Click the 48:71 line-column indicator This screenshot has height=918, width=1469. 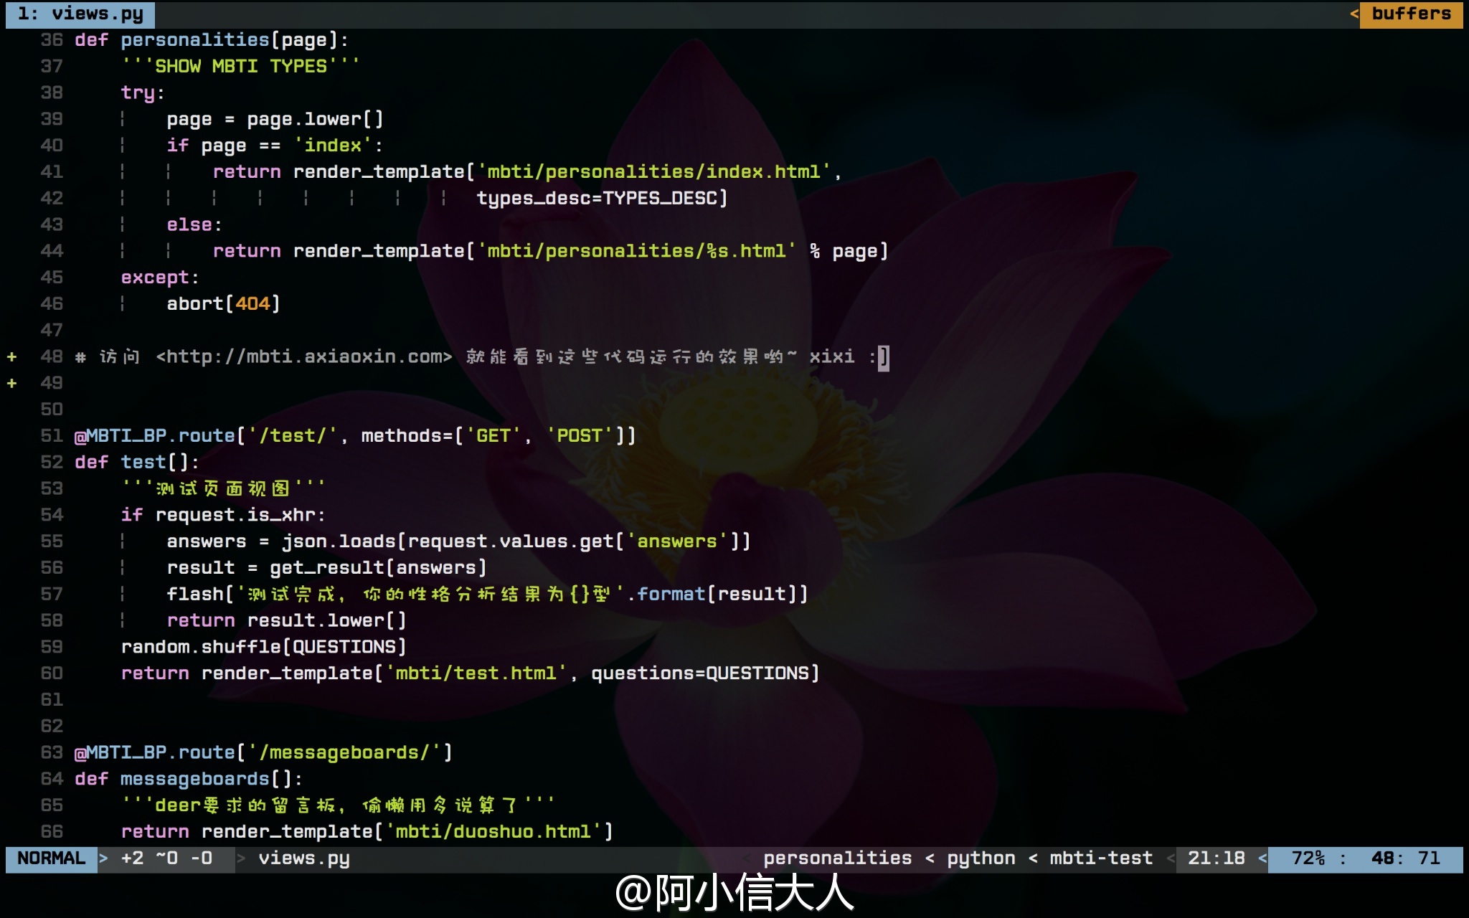point(1405,858)
